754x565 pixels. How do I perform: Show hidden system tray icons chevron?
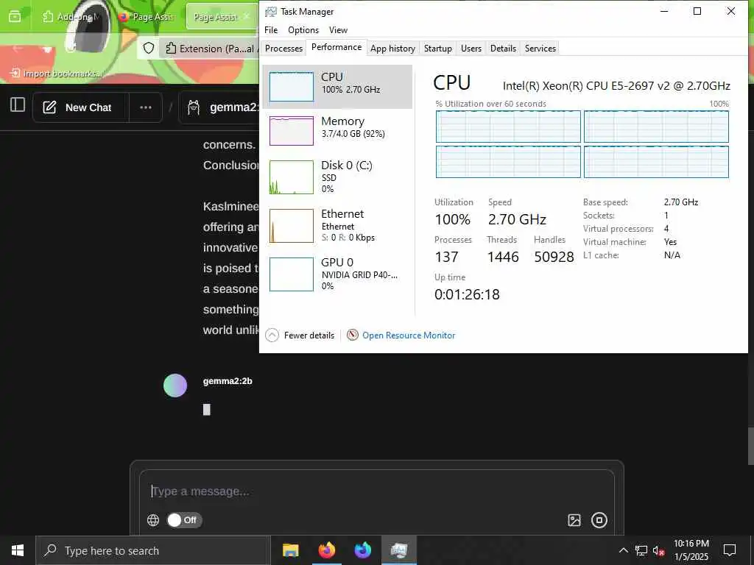(x=623, y=550)
